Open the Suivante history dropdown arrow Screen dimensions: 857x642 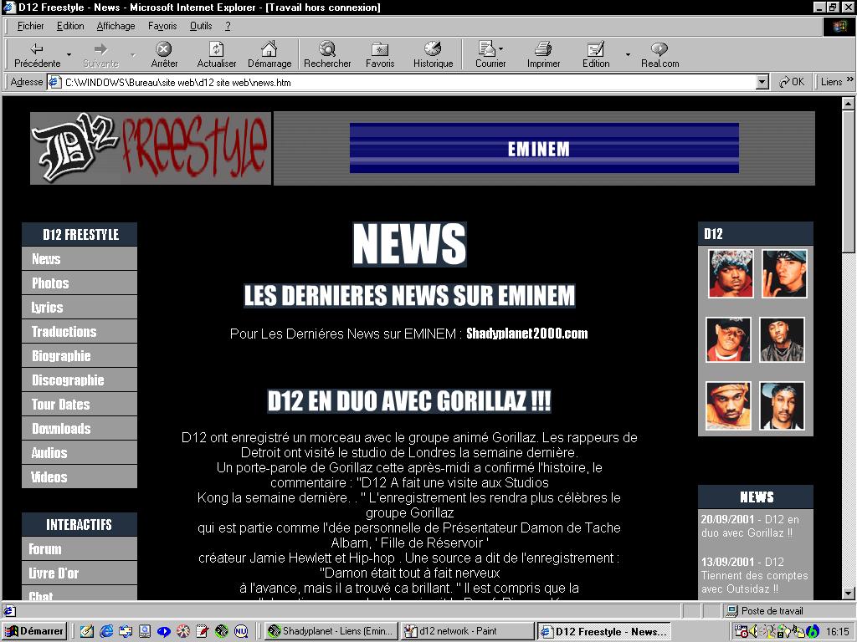[x=133, y=54]
